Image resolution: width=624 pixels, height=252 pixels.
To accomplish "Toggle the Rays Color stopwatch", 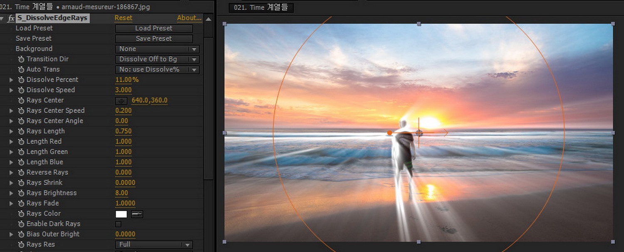I will coord(21,214).
